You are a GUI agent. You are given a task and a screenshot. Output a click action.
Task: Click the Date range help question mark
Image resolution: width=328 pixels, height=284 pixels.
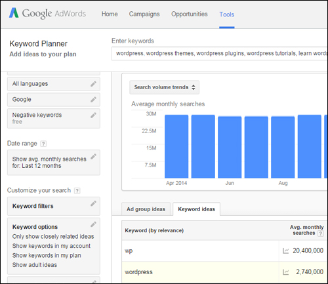coord(43,144)
